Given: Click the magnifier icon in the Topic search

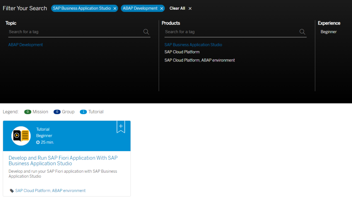Looking at the screenshot, I should pos(146,32).
